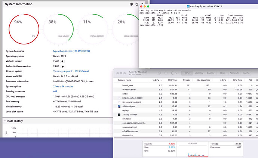Click the Local Disk Space 26% gauge
Viewport: 258px width, 158px height.
point(125,29)
